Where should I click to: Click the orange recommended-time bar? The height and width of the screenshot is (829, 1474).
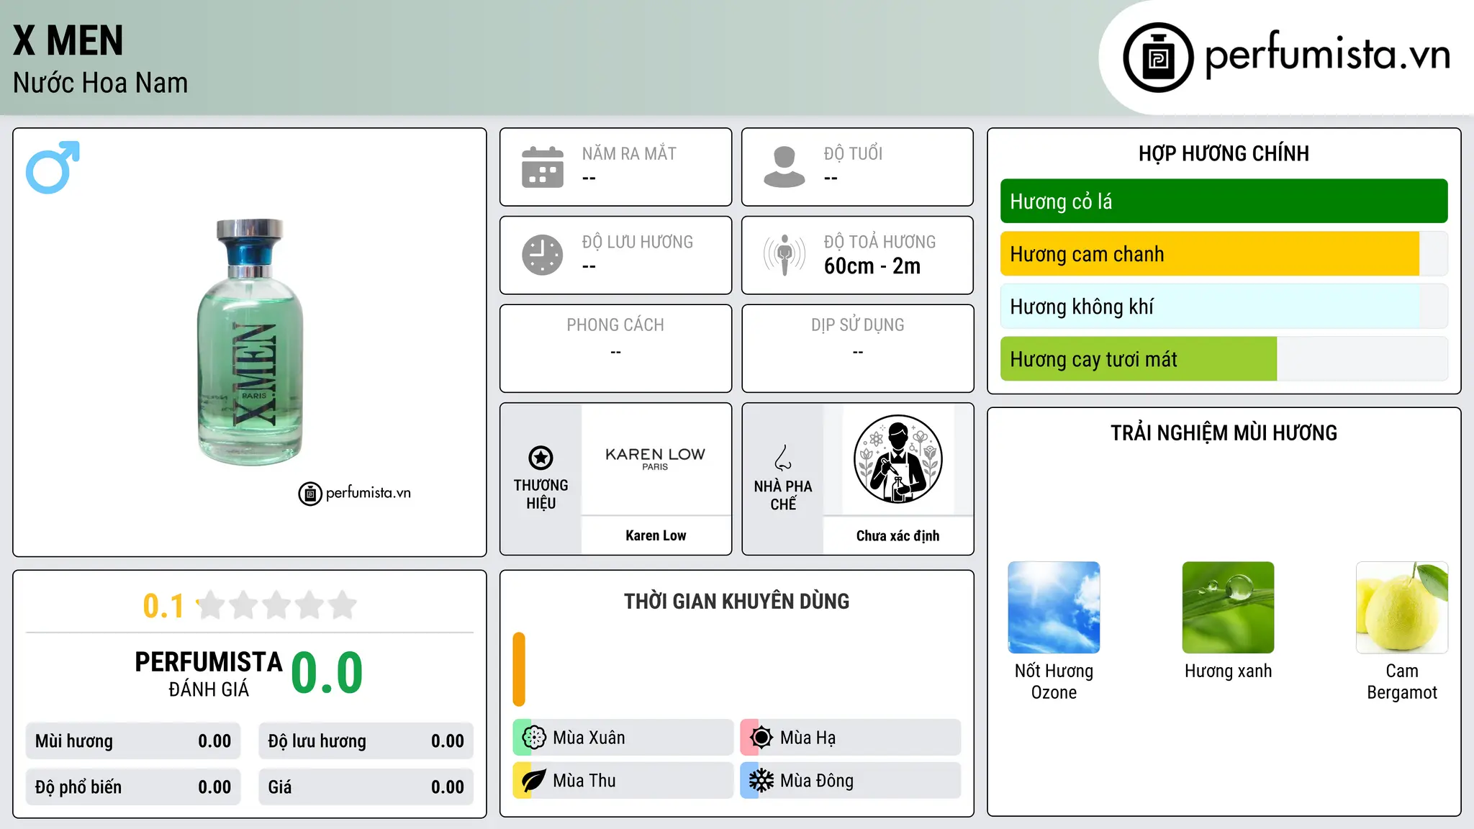[519, 669]
